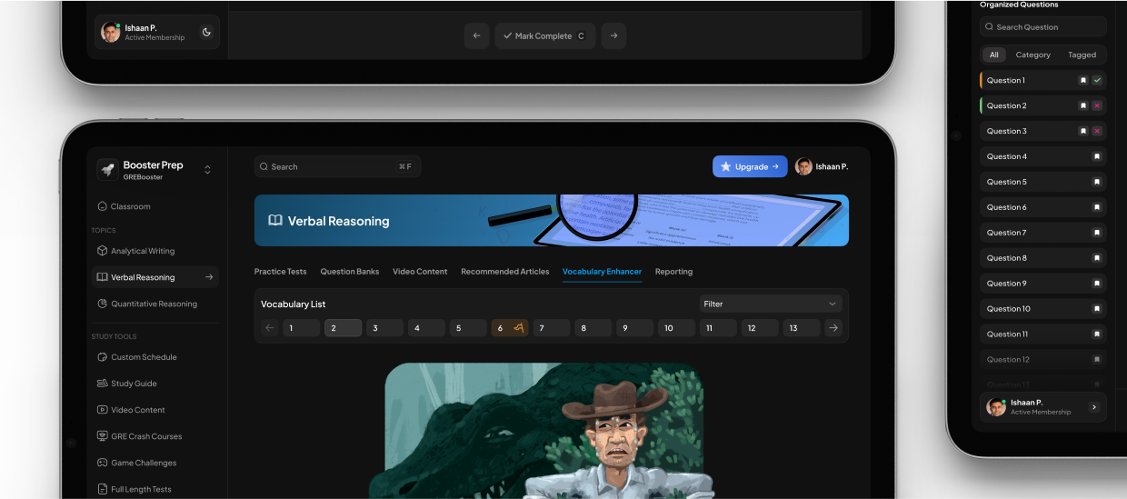
Task: Click Ishaan P. avatar in top header
Action: 803,166
